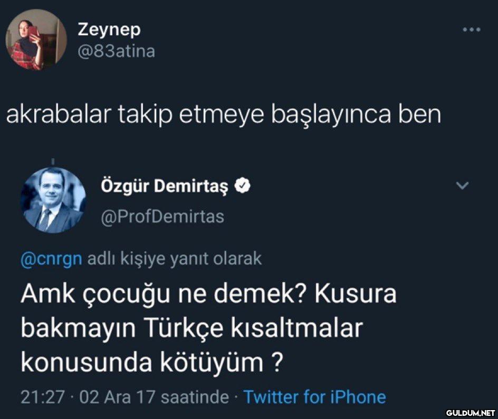Click the word 'Kusura' in the quoted tweet
The width and height of the screenshot is (498, 419).
(x=355, y=294)
